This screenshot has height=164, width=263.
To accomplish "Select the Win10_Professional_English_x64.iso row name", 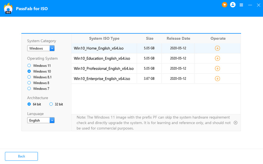I will (104, 69).
